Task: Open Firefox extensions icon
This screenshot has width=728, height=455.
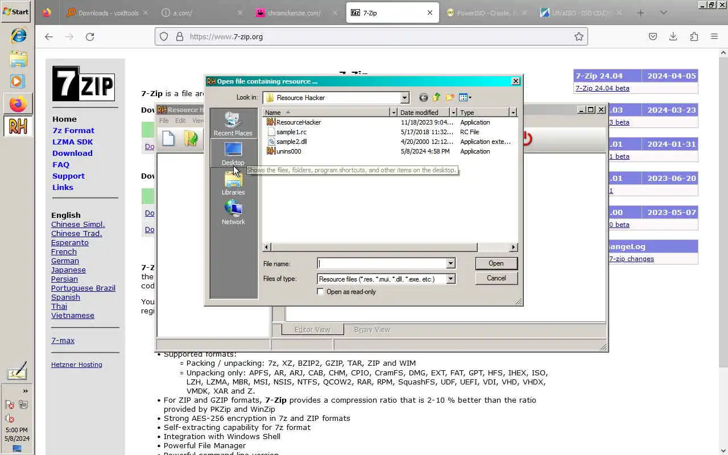Action: pyautogui.click(x=694, y=36)
